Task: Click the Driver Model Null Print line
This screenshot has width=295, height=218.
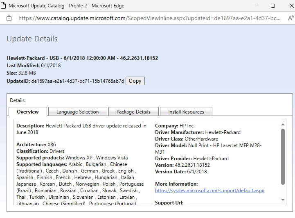Action: 208,149
